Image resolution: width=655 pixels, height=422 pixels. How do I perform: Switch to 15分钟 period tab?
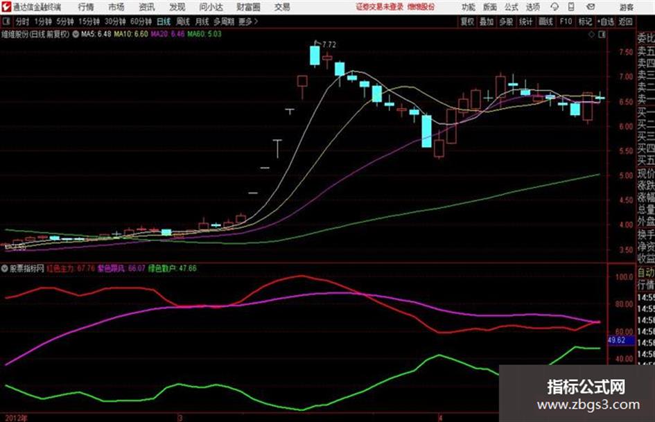coord(89,21)
